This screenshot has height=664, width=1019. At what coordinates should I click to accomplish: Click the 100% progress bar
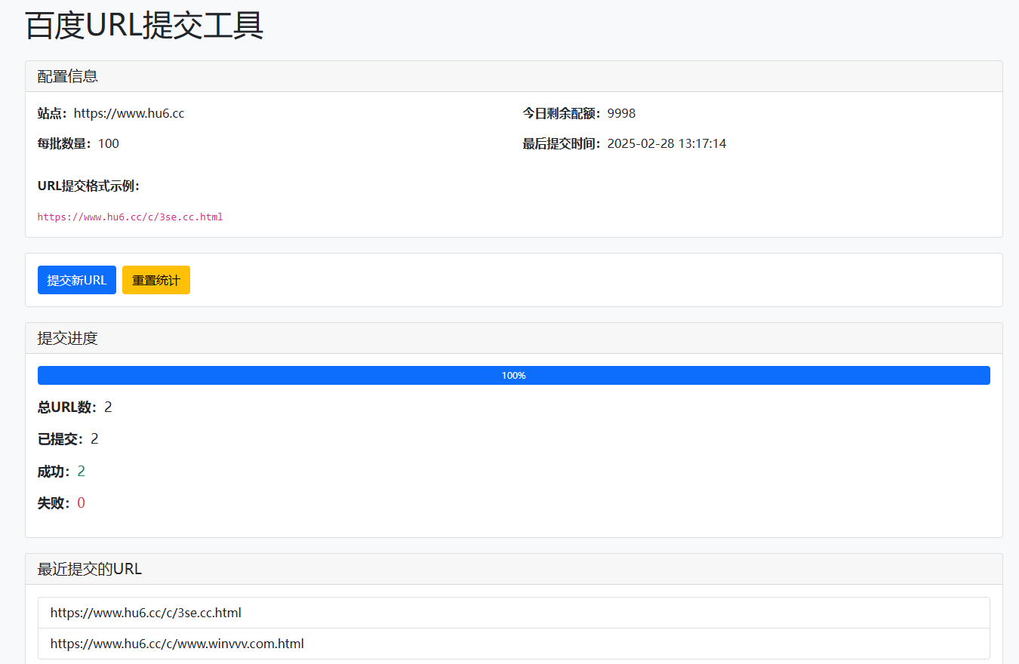pyautogui.click(x=513, y=375)
